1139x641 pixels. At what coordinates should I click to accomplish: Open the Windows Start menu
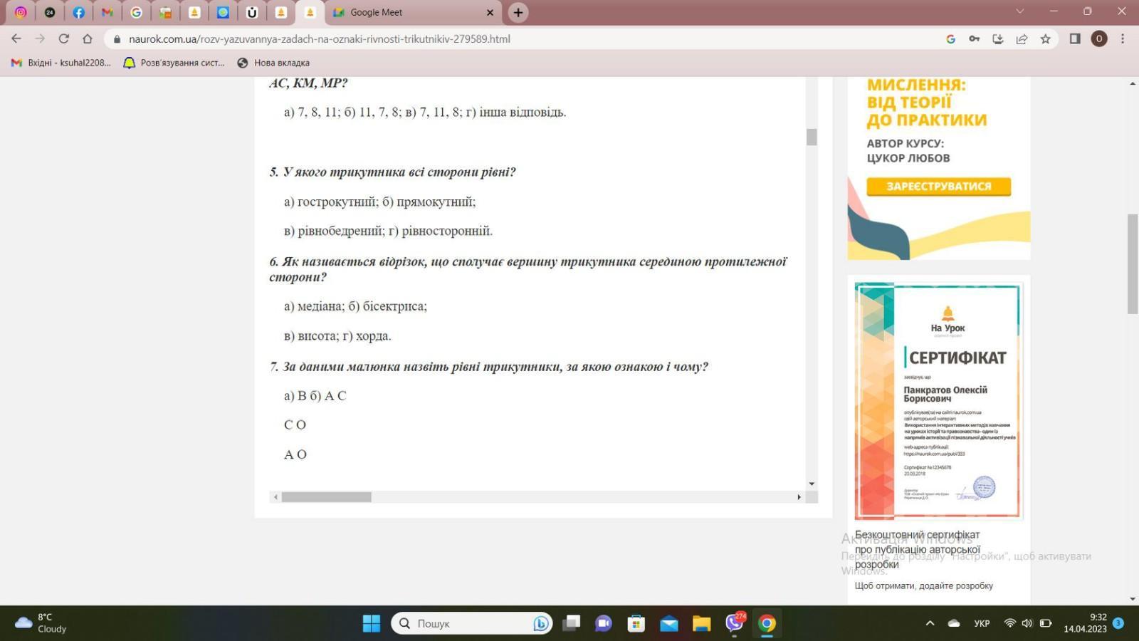tap(372, 623)
